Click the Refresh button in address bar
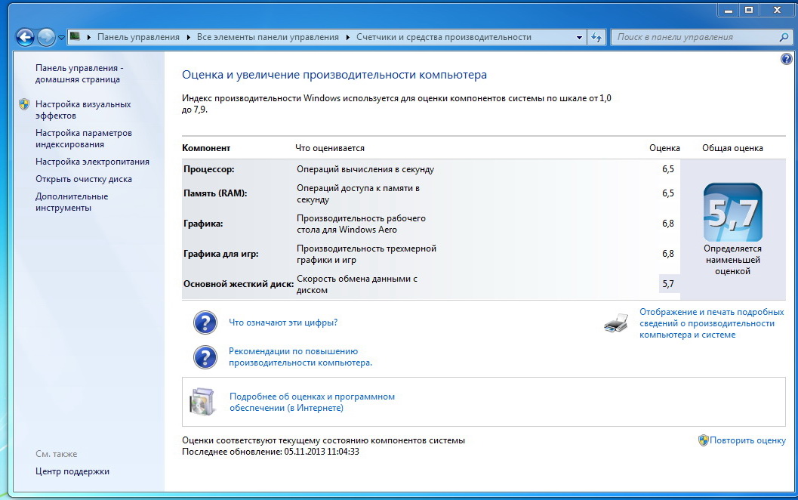The image size is (798, 500). (596, 37)
